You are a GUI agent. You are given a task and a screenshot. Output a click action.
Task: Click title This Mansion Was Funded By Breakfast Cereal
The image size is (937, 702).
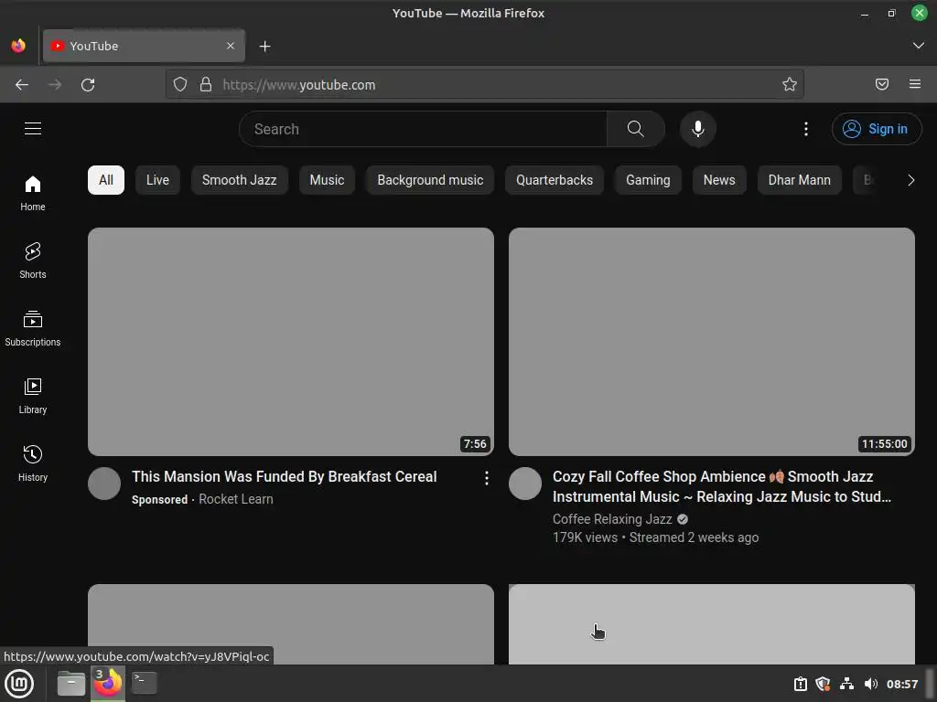tap(285, 476)
